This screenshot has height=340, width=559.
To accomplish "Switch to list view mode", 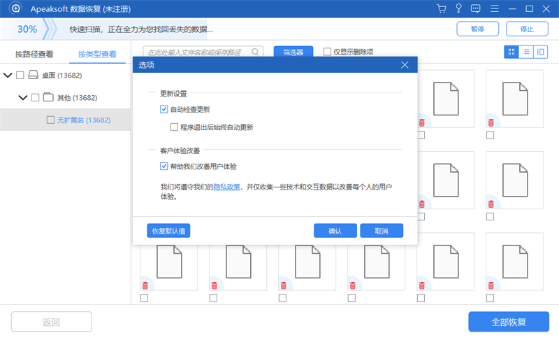I will pos(526,52).
